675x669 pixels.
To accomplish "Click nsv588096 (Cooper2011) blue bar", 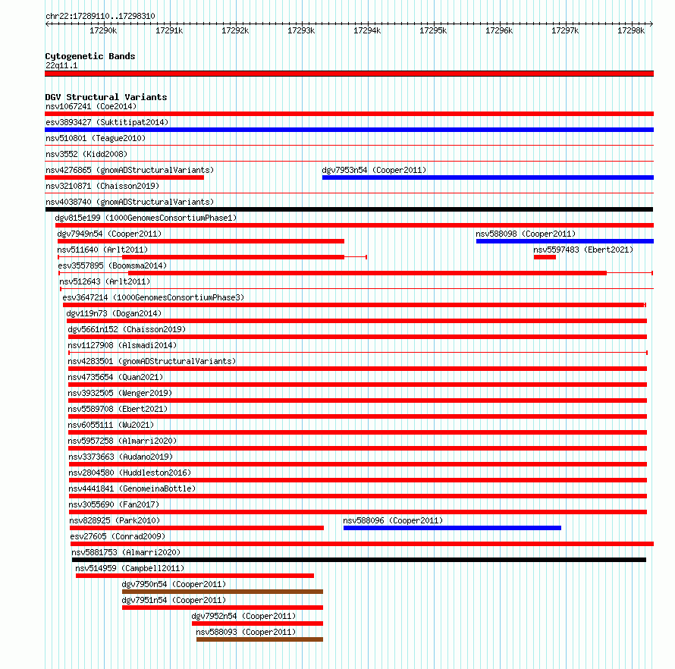I will point(453,528).
